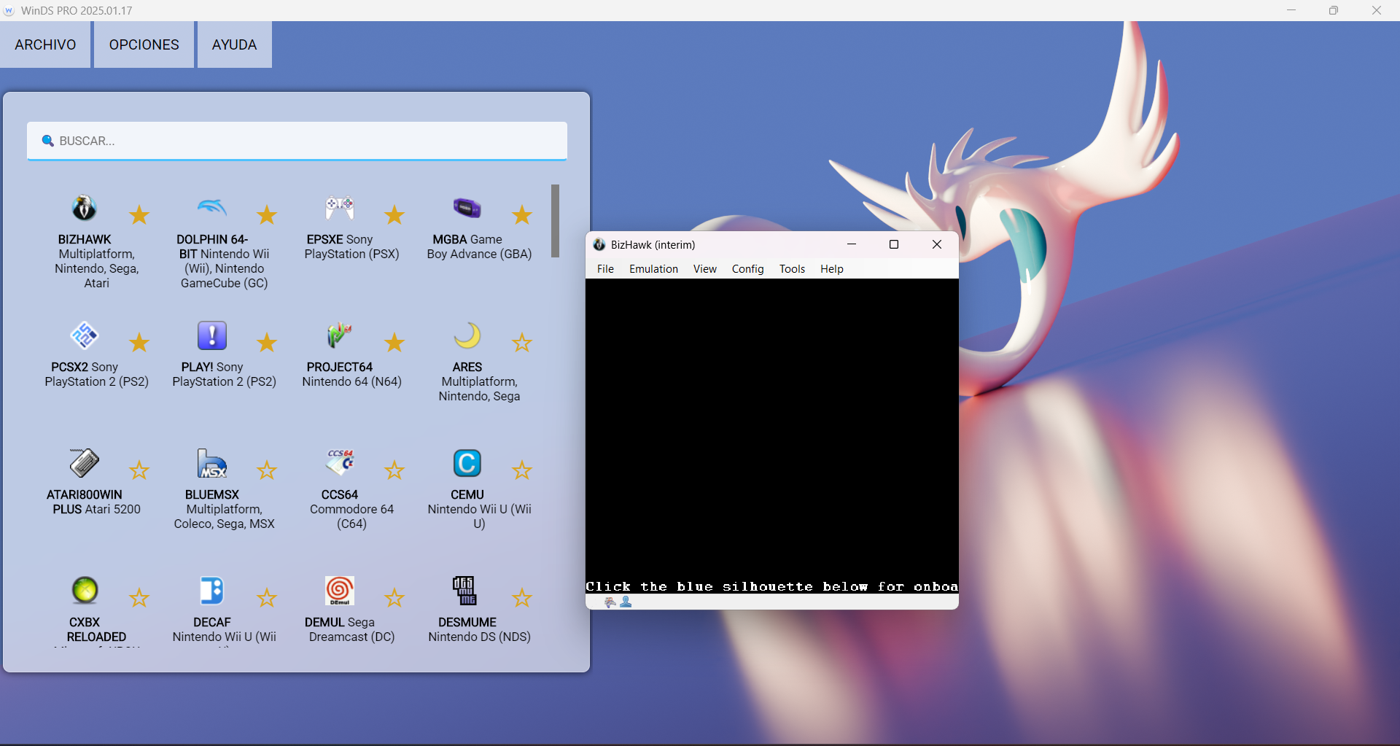1400x746 pixels.
Task: Click the BUSCAR search field
Action: pos(297,141)
